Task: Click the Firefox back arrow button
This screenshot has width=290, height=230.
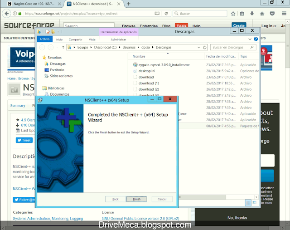Action: coord(7,14)
